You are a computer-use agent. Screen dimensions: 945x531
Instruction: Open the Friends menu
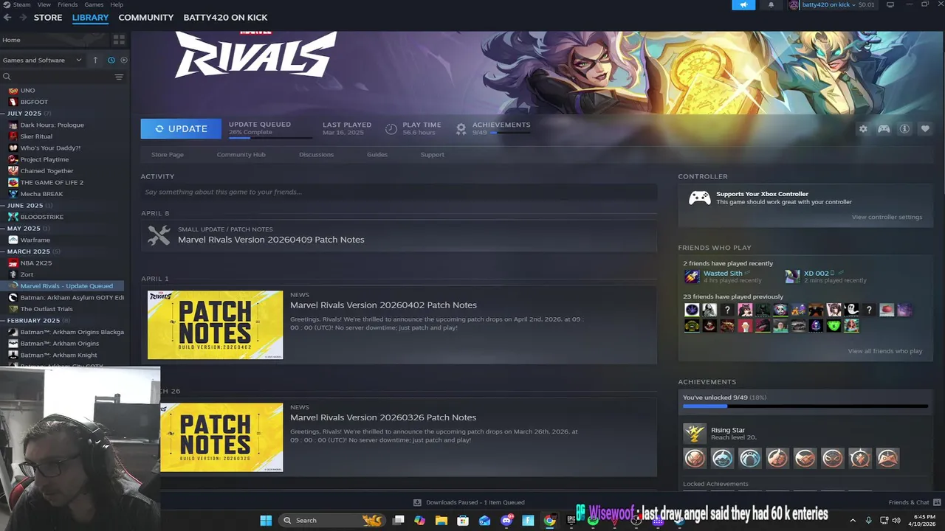point(67,4)
